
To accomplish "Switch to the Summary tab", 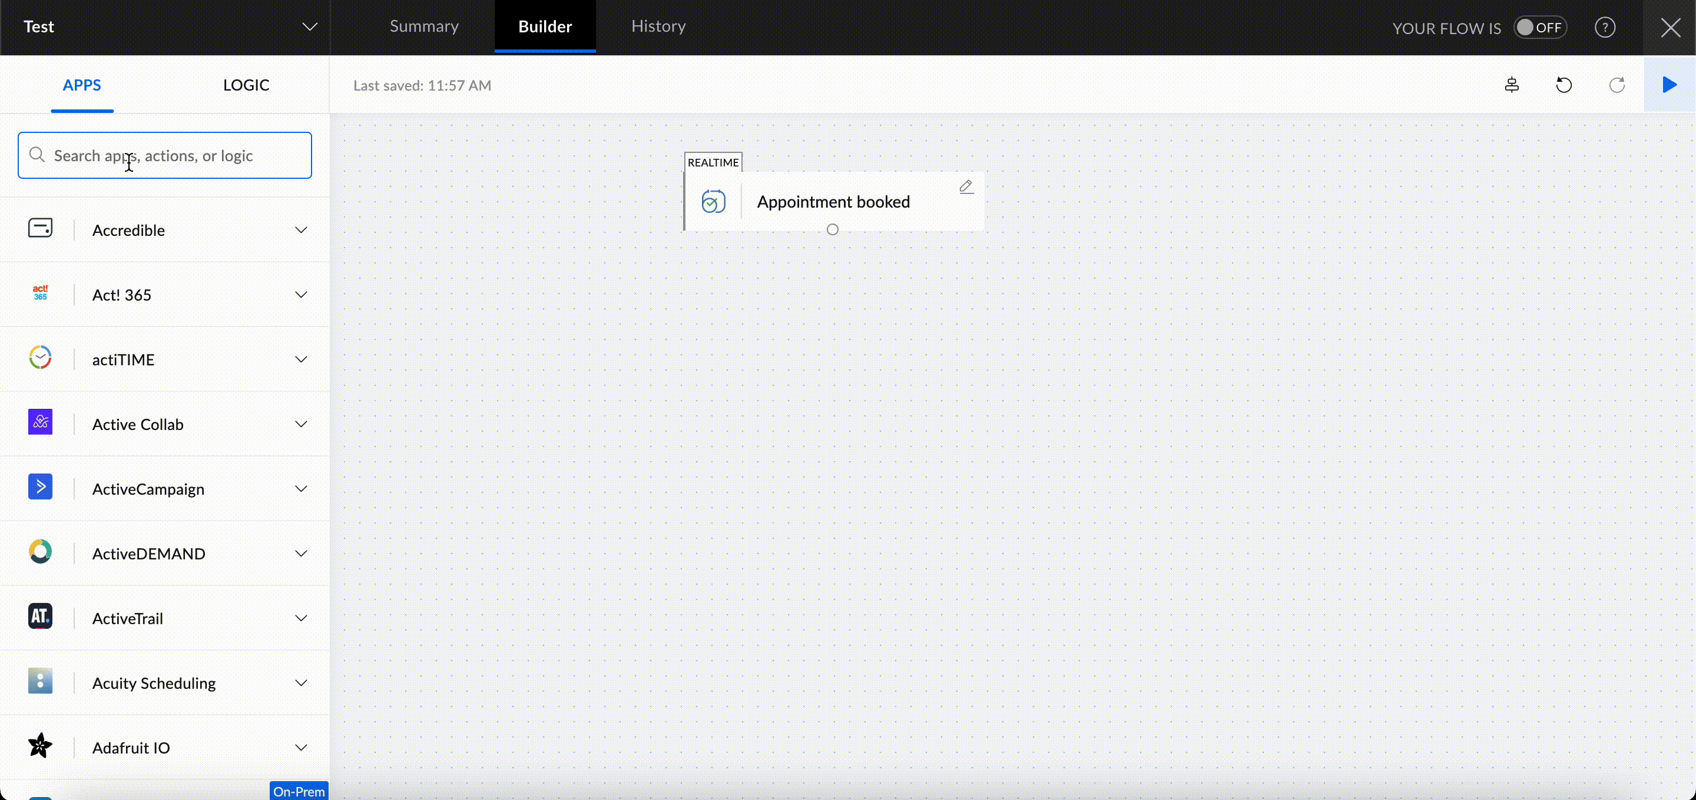I will 424,26.
